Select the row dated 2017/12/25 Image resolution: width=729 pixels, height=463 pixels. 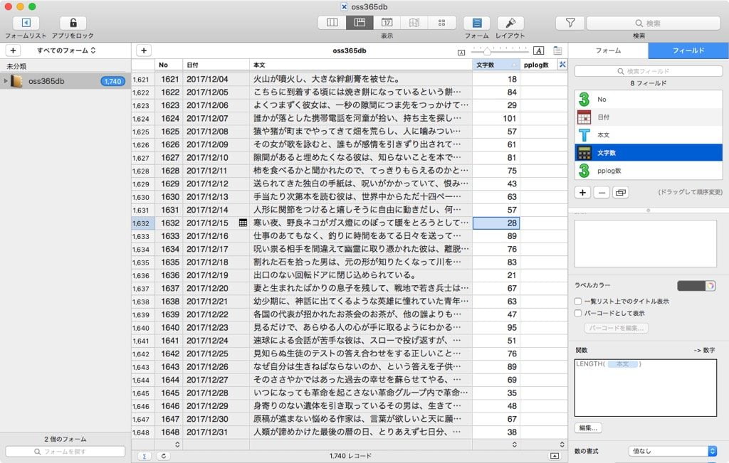click(349, 354)
